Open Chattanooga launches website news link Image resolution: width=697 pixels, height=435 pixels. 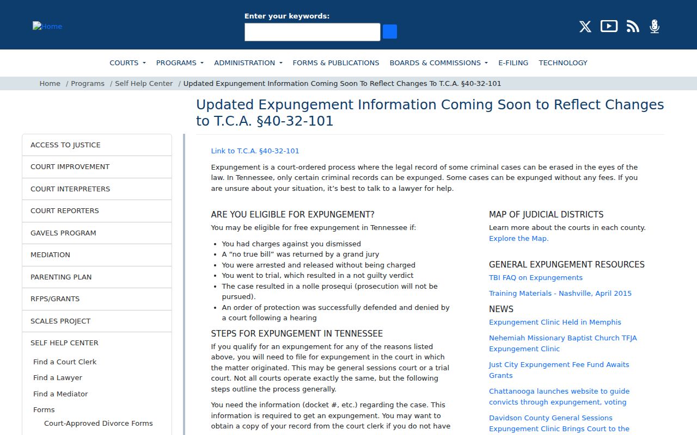559,396
